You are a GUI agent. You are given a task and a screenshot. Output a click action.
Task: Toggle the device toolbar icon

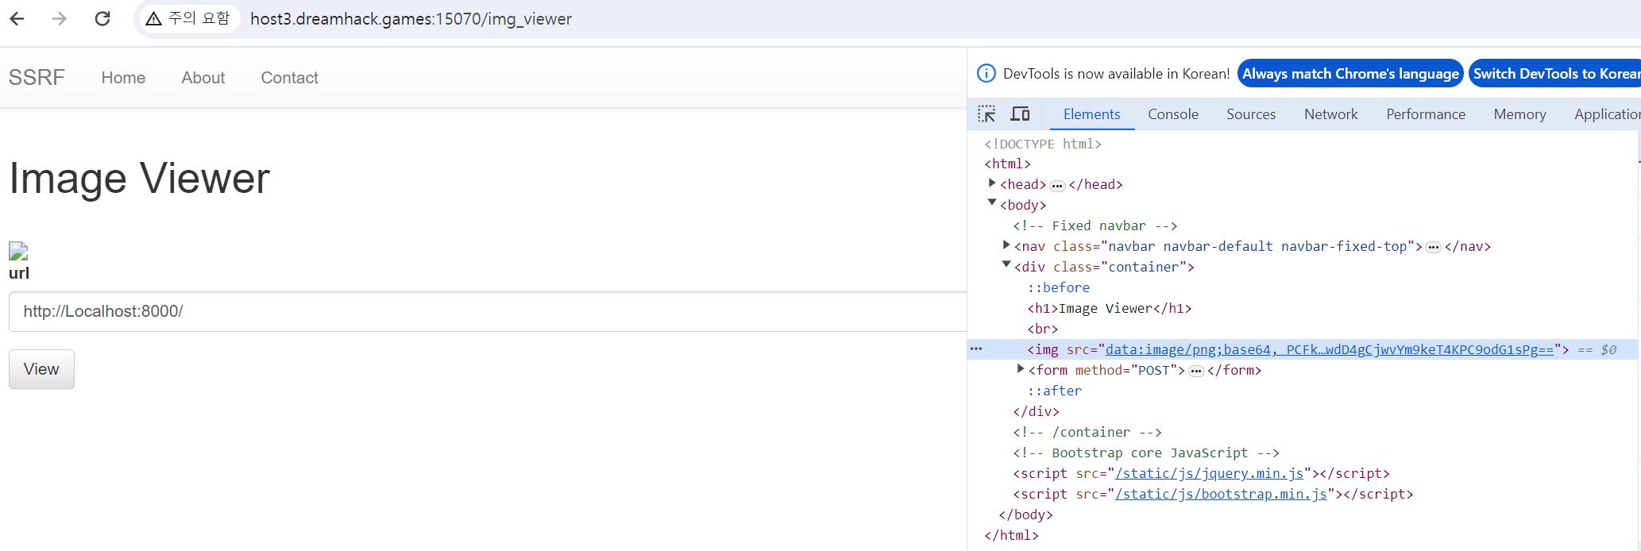point(1020,114)
